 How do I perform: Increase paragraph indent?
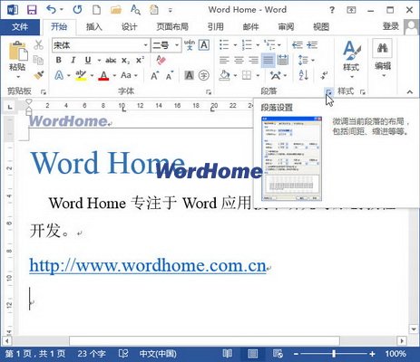pyautogui.click(x=312, y=45)
